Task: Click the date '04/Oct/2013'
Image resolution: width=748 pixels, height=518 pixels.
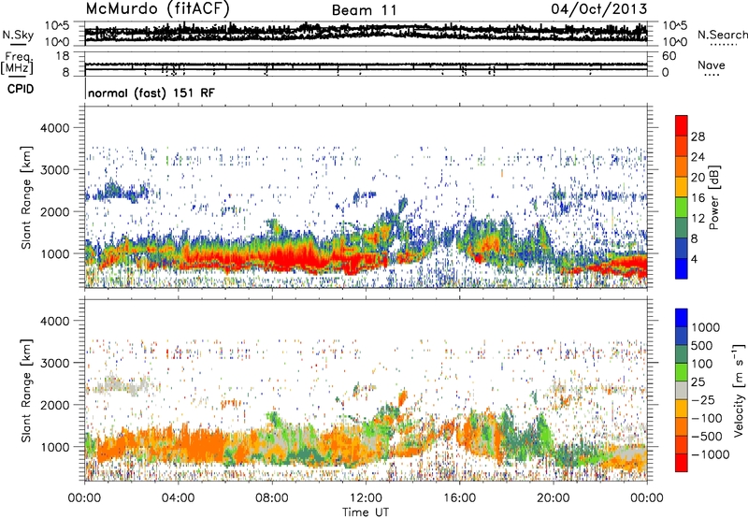Action: (599, 9)
